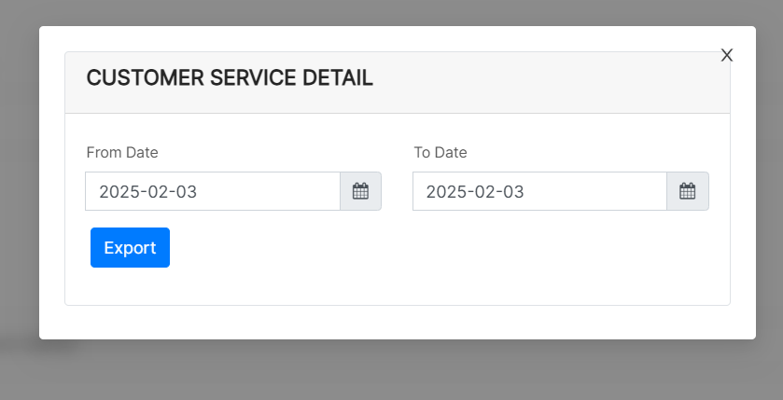Open the To Date calendar picker icon
This screenshot has height=400, width=783.
(x=687, y=191)
